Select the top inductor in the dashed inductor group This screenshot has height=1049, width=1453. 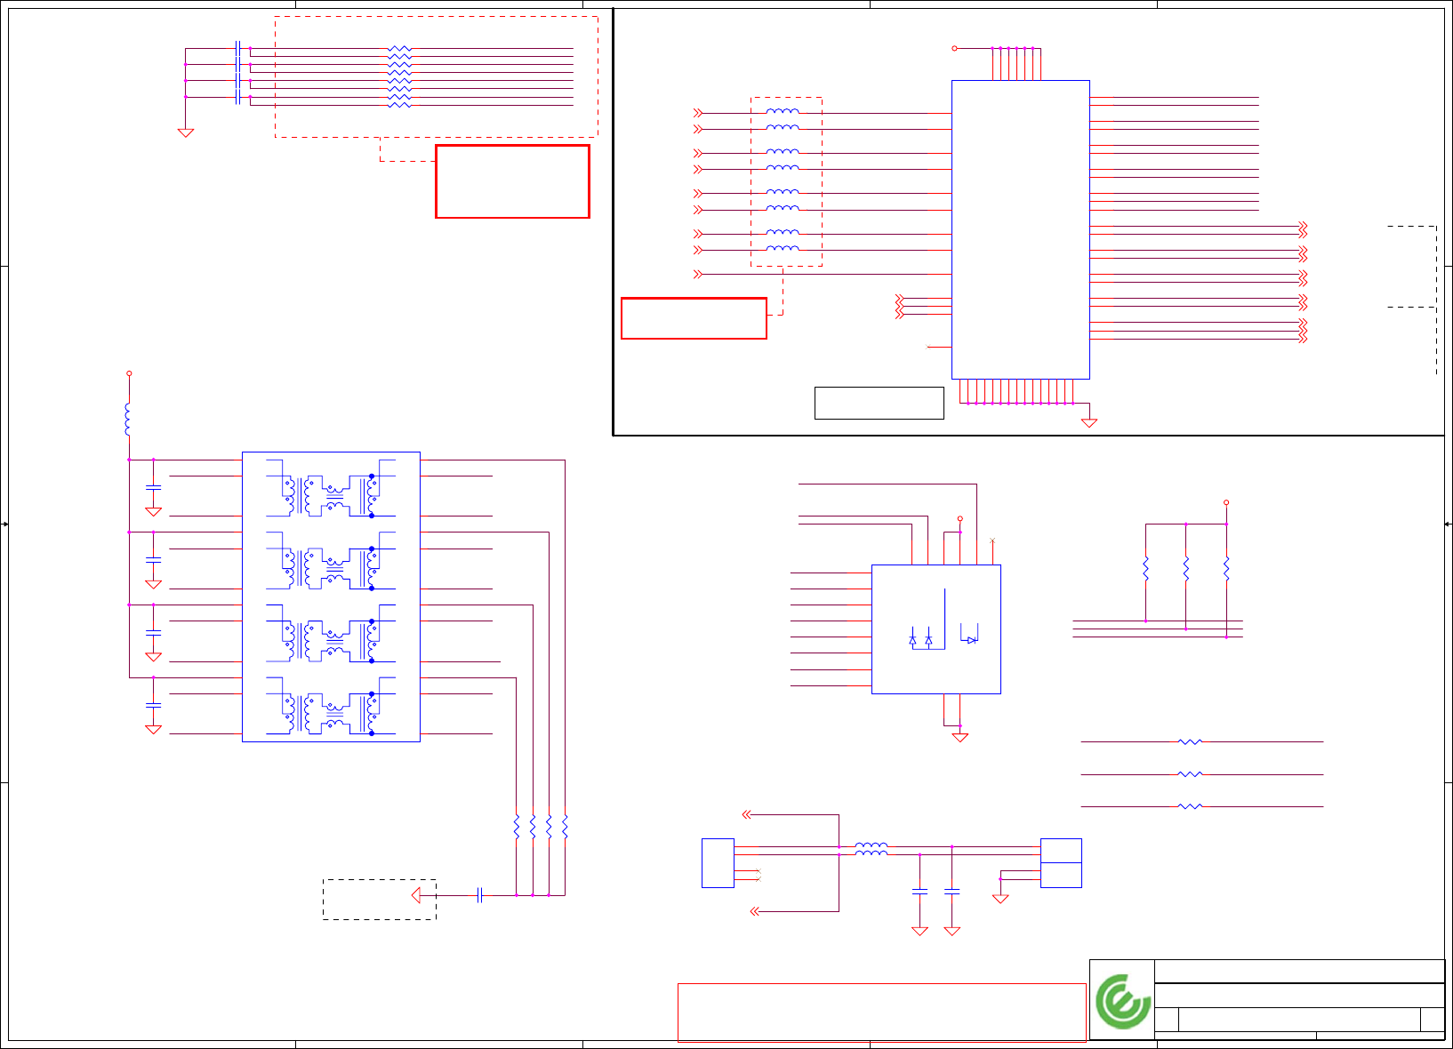[783, 112]
